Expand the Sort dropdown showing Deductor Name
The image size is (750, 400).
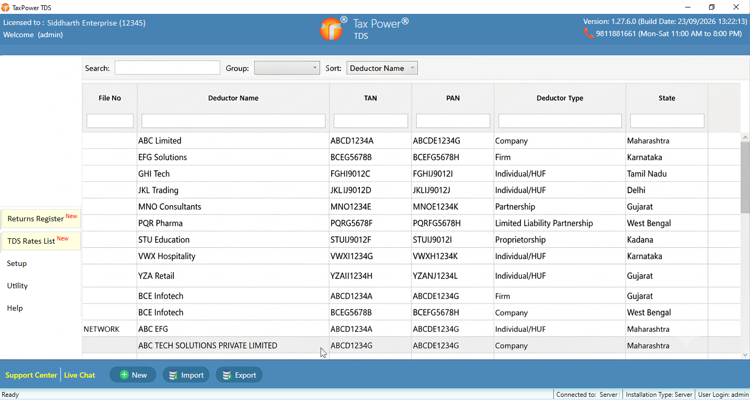click(382, 68)
